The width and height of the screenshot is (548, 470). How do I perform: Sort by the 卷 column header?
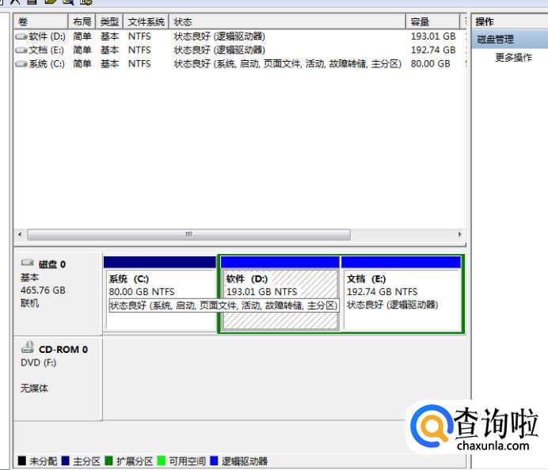coord(40,21)
